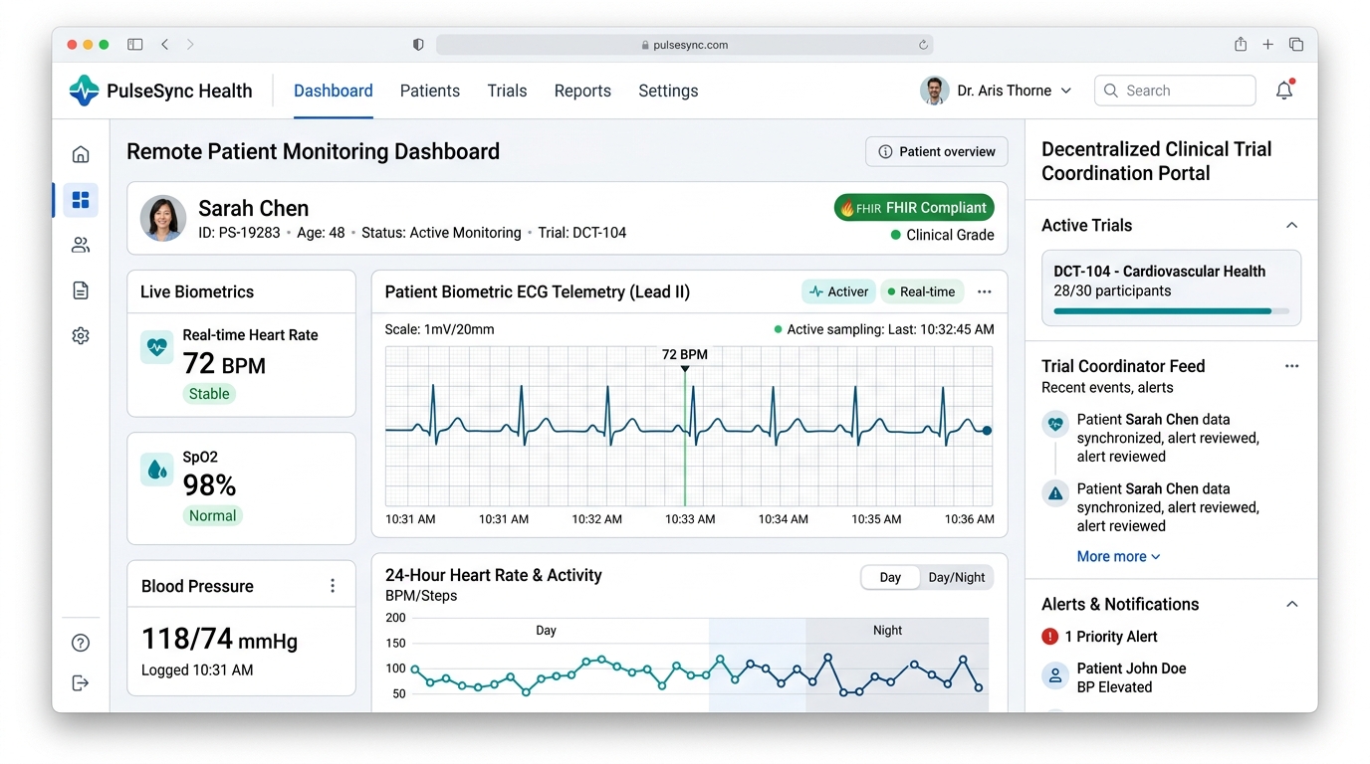Viewport: 1370px width, 764px height.
Task: Open the settings gear icon in sidebar
Action: coord(81,336)
